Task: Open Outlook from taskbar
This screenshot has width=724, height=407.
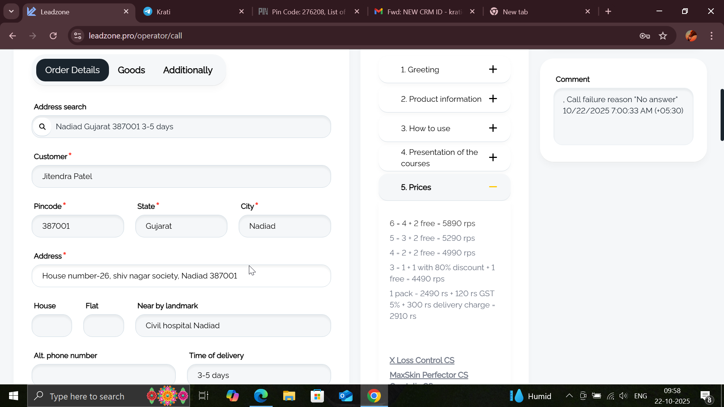Action: coord(345,396)
